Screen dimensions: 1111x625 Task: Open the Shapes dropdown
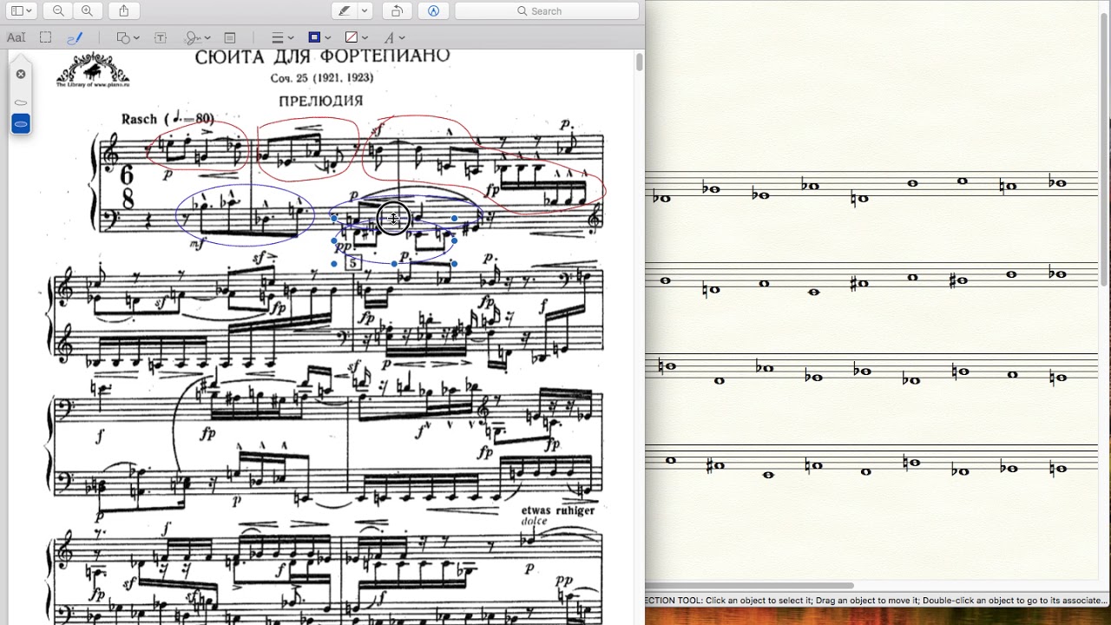click(x=128, y=37)
